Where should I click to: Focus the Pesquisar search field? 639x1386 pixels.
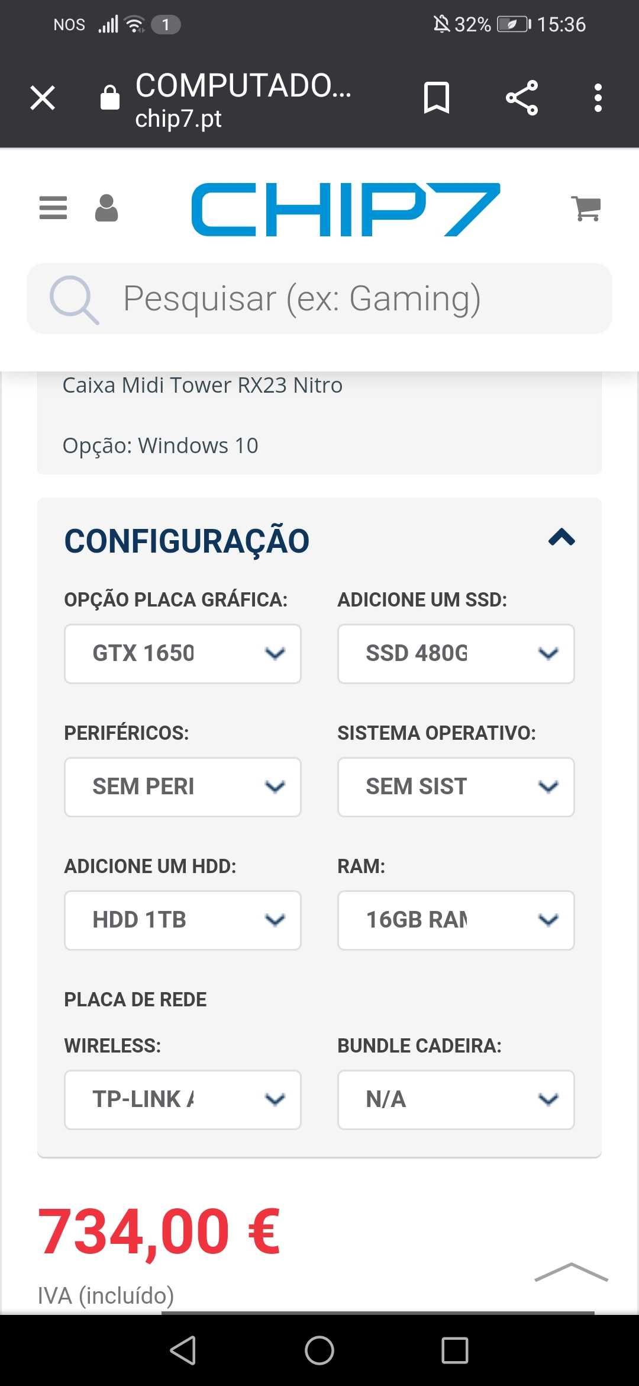[x=319, y=299]
